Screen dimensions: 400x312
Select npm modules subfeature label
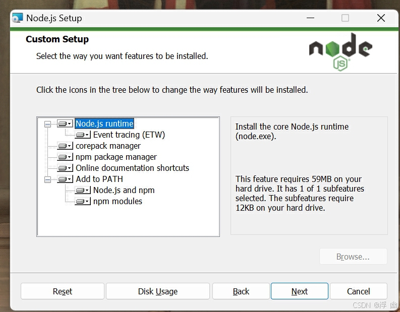[118, 201]
